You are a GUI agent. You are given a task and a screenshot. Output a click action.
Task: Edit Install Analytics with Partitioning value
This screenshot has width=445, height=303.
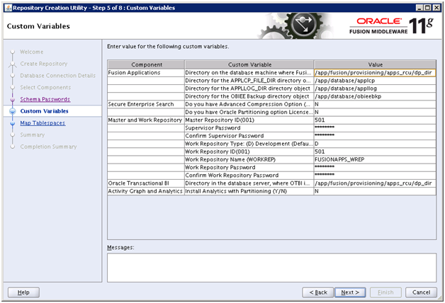[375, 191]
